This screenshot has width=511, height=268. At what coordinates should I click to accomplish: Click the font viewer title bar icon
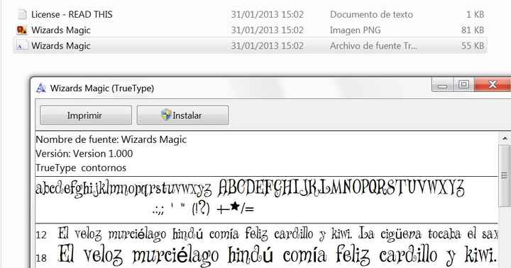pyautogui.click(x=41, y=88)
